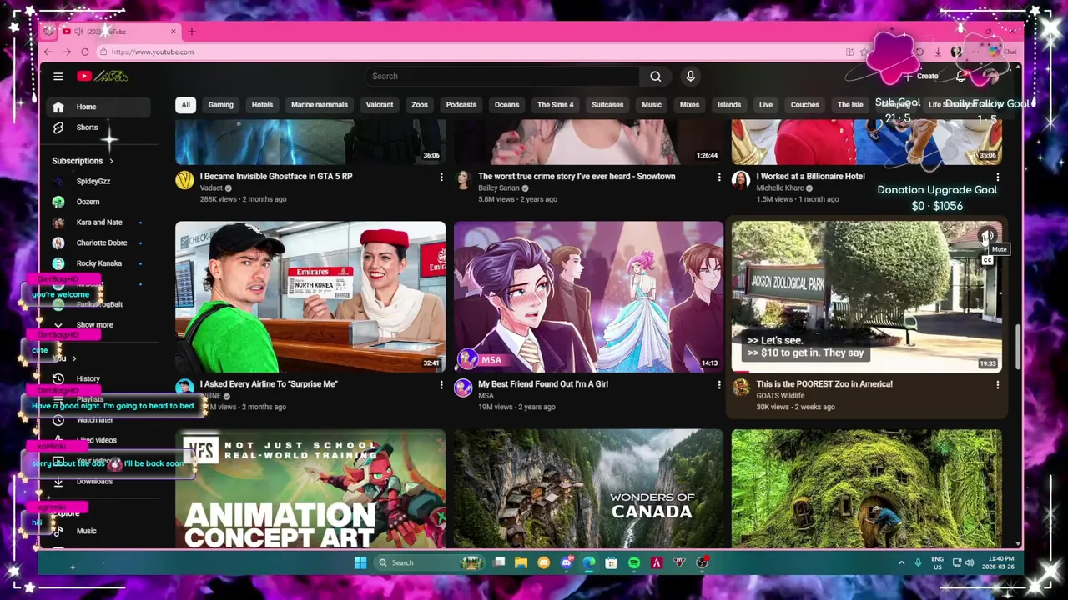Open SpideyGzz subscription channel
This screenshot has height=600, width=1068.
coord(100,181)
